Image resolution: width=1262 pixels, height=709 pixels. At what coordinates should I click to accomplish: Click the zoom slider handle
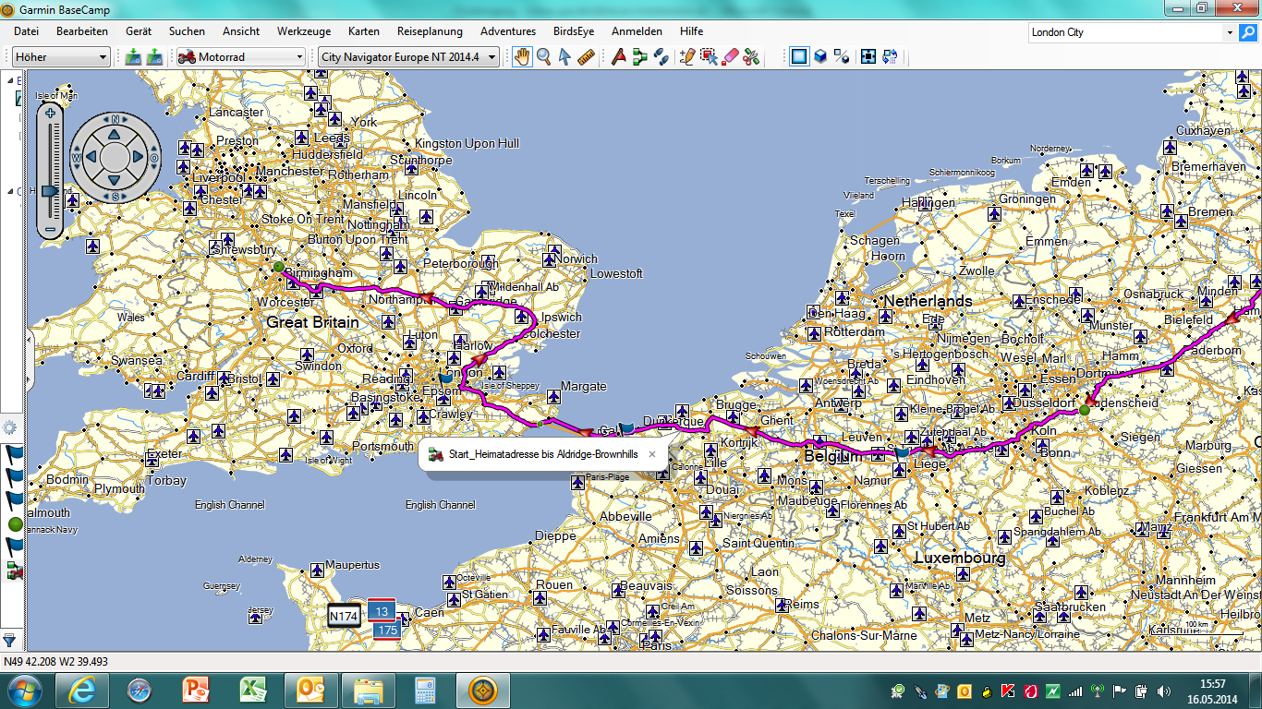click(50, 190)
